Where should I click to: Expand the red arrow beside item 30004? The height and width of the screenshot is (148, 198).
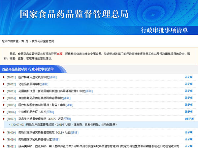[4, 98]
